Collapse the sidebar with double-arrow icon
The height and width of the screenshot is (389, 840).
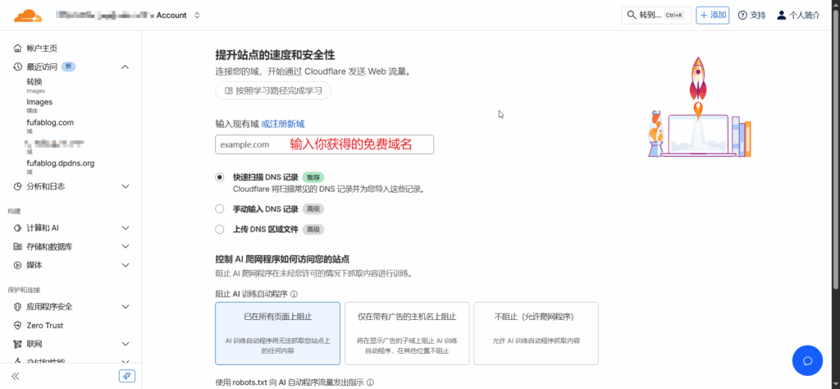[15, 376]
